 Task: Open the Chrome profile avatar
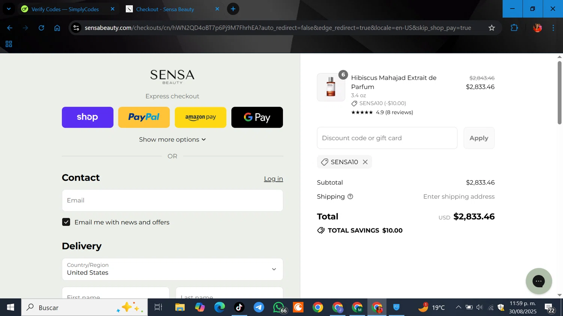(537, 28)
